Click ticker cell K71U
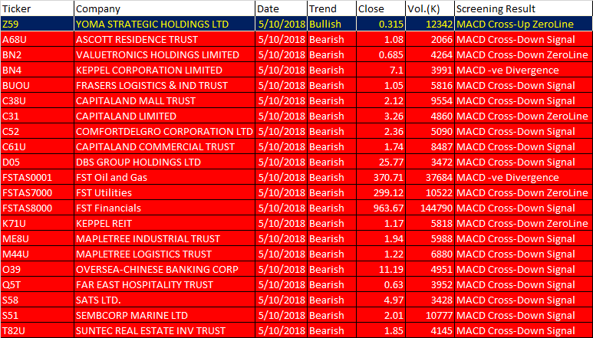Image resolution: width=593 pixels, height=338 pixels. pyautogui.click(x=37, y=223)
